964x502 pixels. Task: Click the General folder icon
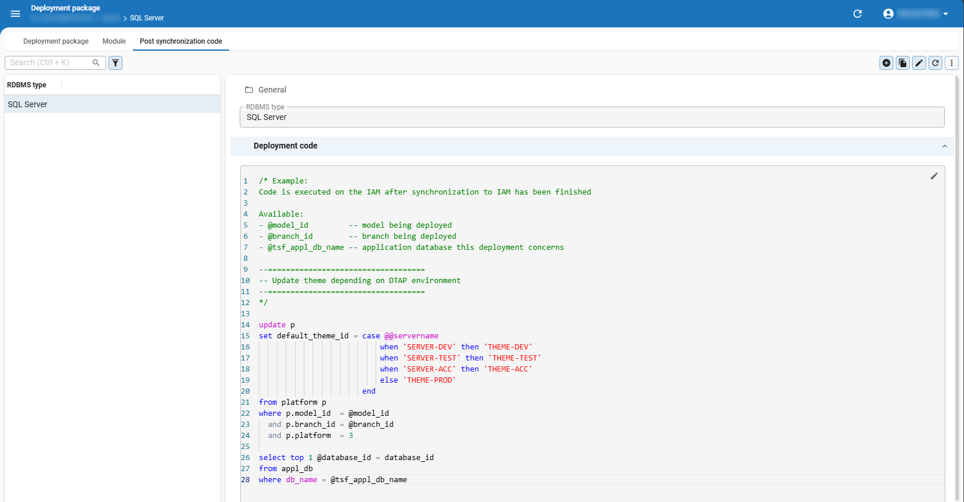[249, 90]
